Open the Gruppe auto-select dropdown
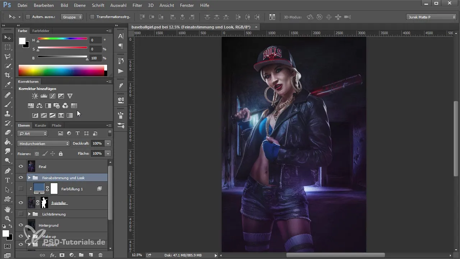460x259 pixels. (x=72, y=17)
